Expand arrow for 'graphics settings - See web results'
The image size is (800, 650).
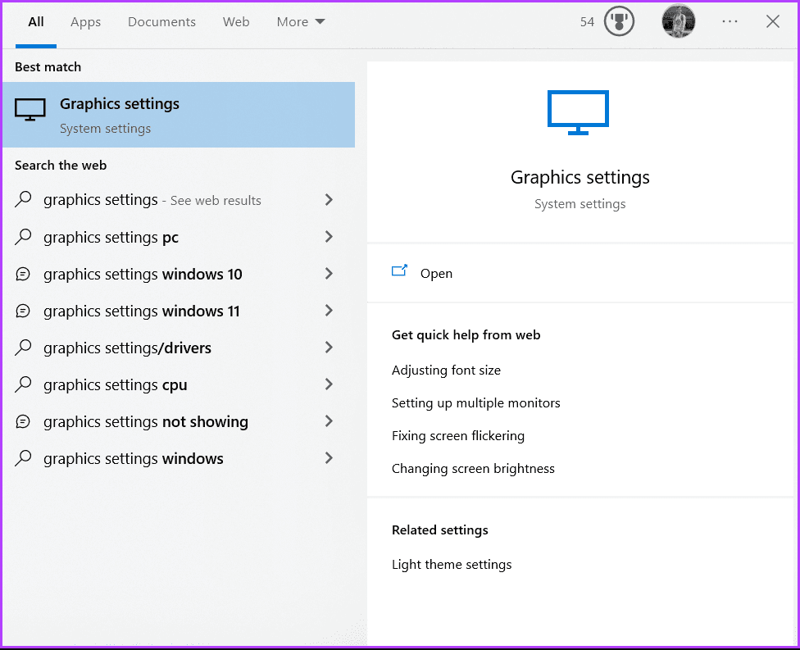(329, 200)
